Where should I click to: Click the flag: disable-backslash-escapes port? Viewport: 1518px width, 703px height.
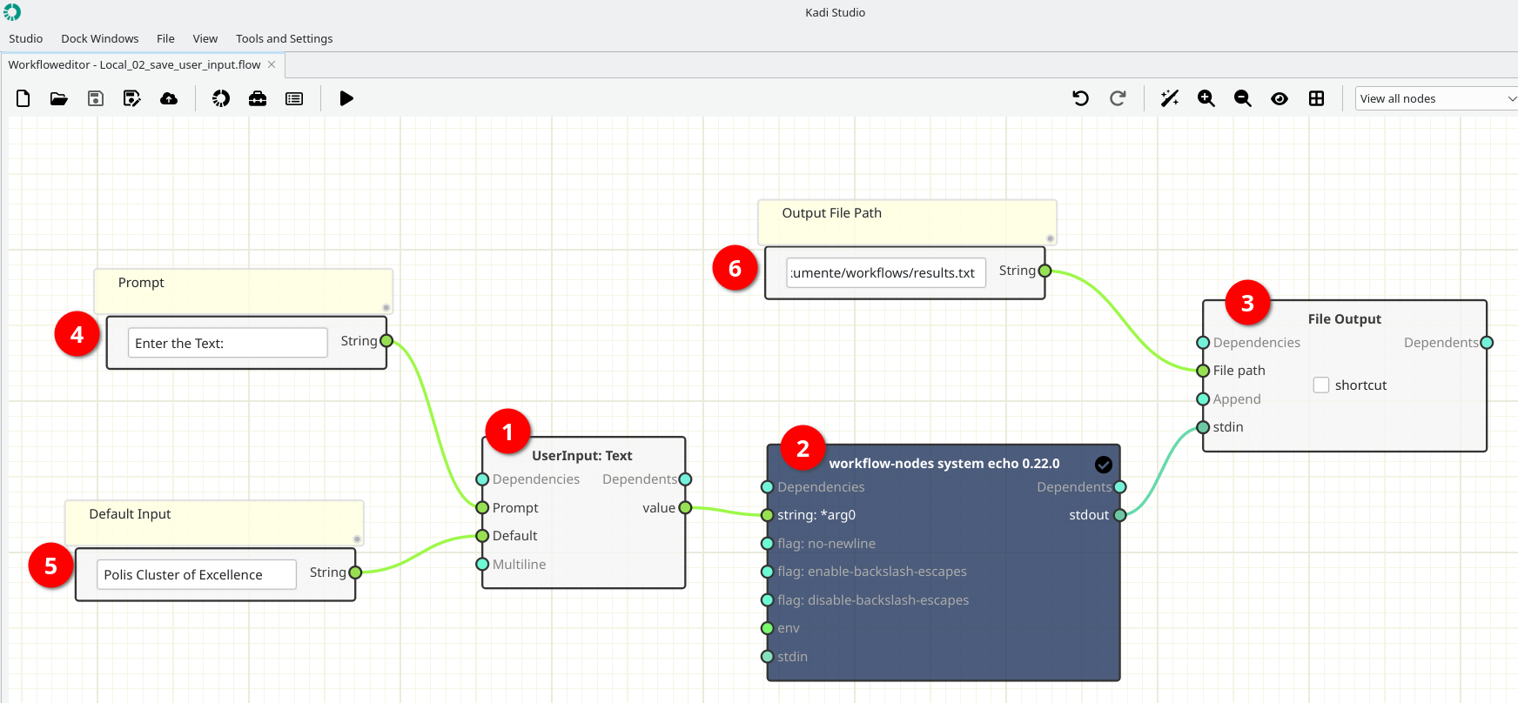[x=767, y=599]
